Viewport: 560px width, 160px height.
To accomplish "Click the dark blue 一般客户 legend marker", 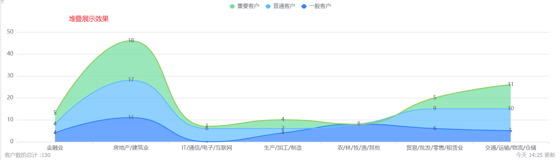I will pyautogui.click(x=304, y=6).
